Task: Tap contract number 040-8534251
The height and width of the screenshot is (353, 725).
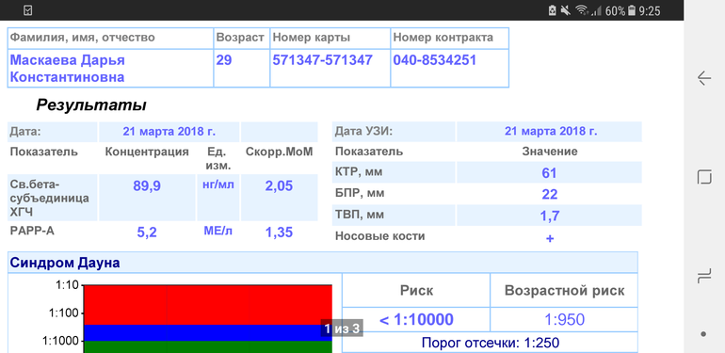Action: pyautogui.click(x=435, y=60)
